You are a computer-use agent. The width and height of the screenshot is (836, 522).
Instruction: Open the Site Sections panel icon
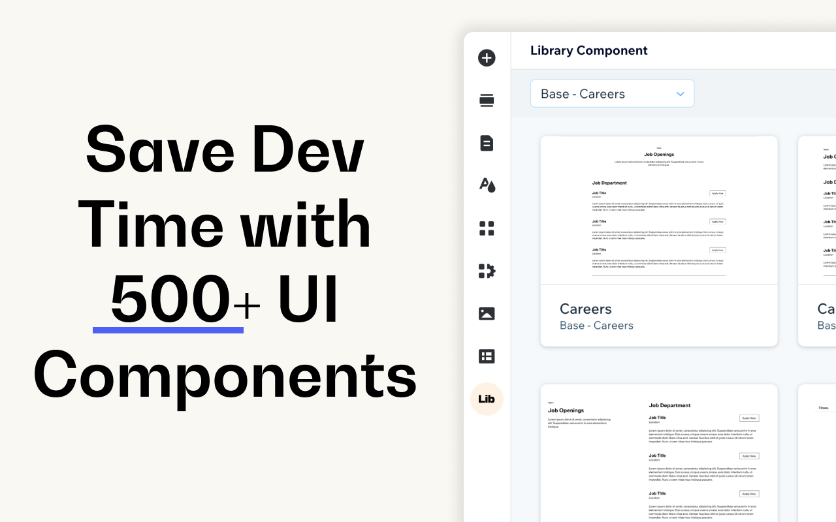(487, 100)
